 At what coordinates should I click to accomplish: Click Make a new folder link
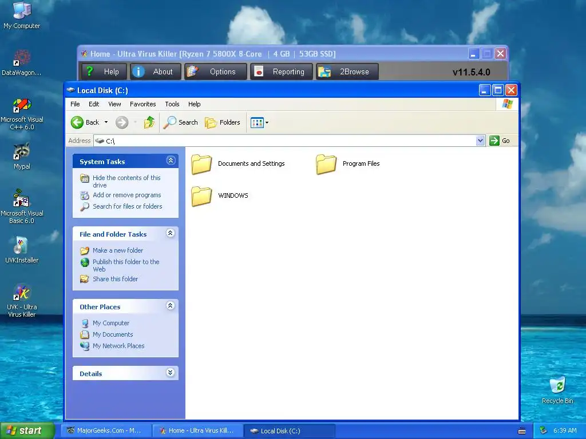coord(118,250)
